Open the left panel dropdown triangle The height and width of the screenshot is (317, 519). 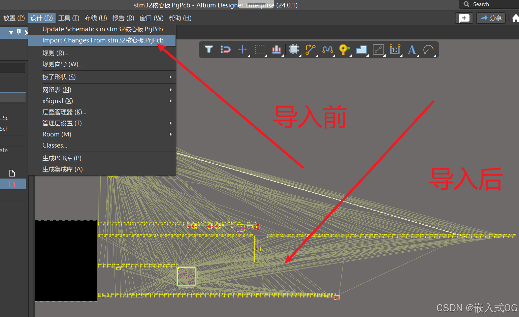(x=11, y=32)
